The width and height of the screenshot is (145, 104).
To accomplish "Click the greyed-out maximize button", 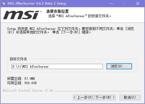I will [x=124, y=4].
